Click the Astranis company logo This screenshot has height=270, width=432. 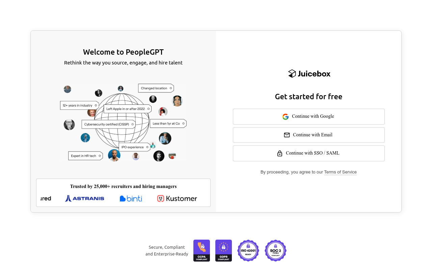(85, 198)
